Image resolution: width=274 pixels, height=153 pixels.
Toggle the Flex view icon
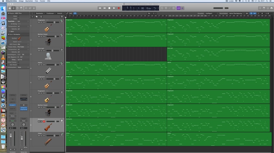tap(71, 13)
